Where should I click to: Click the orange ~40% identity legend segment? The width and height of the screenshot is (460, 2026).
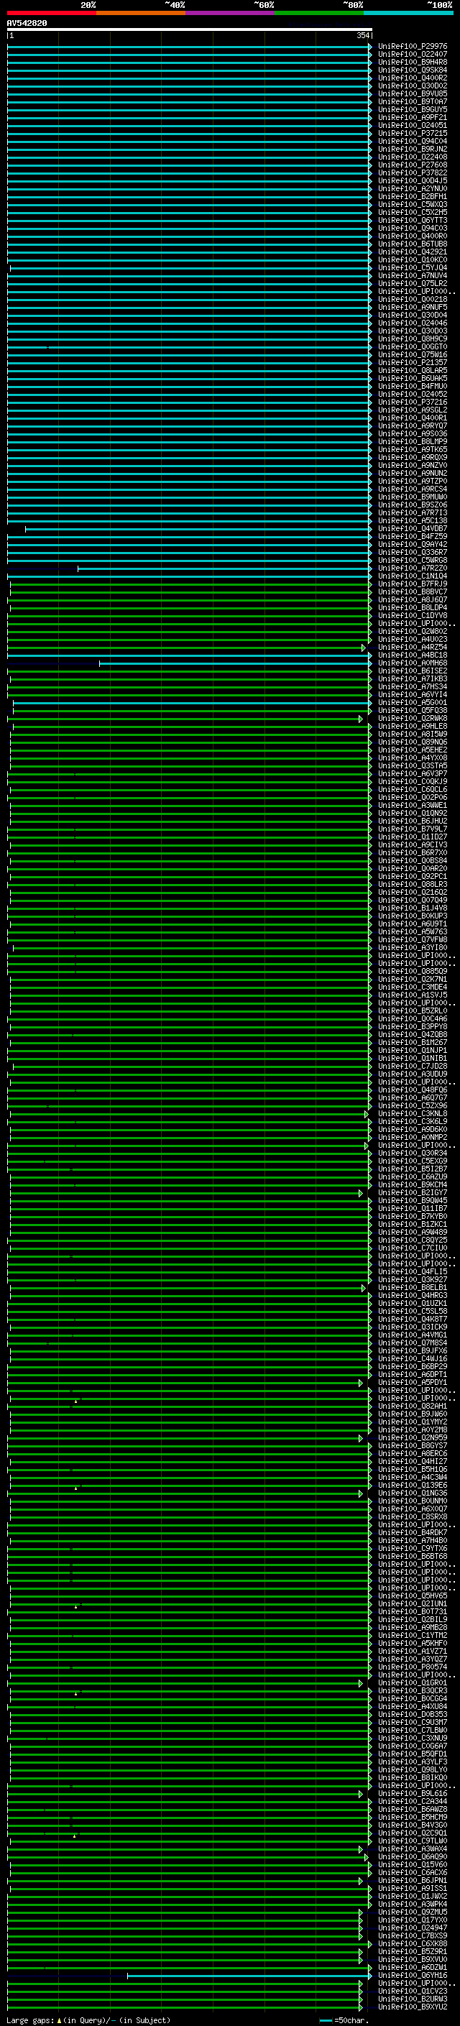141,13
